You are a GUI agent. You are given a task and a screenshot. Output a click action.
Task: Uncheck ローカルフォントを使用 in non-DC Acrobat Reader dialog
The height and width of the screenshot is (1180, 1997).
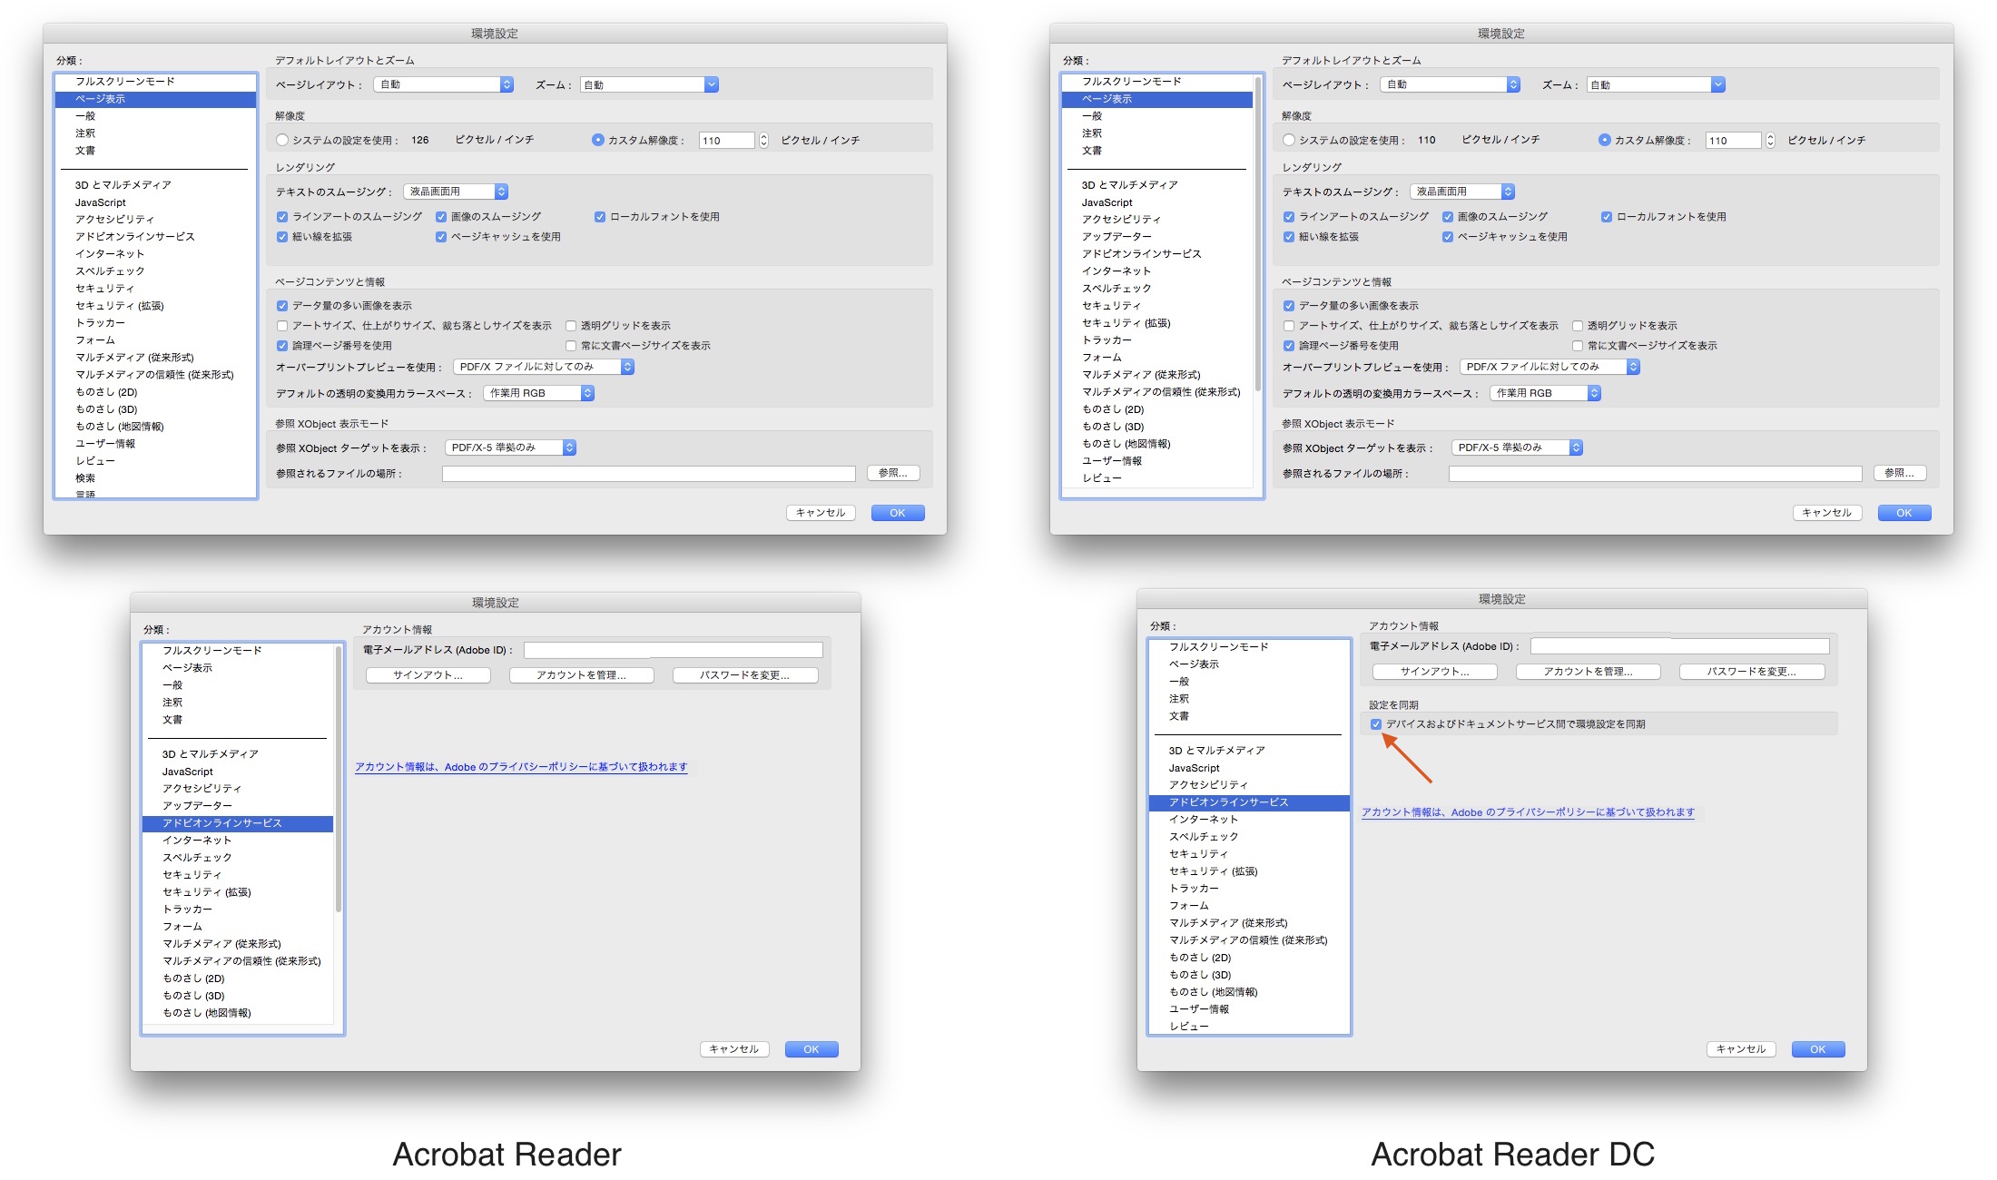(600, 217)
